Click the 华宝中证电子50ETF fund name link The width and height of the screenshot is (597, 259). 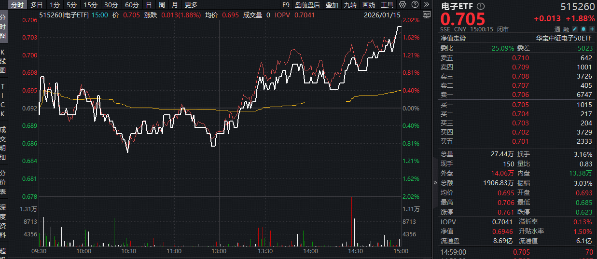pyautogui.click(x=564, y=38)
